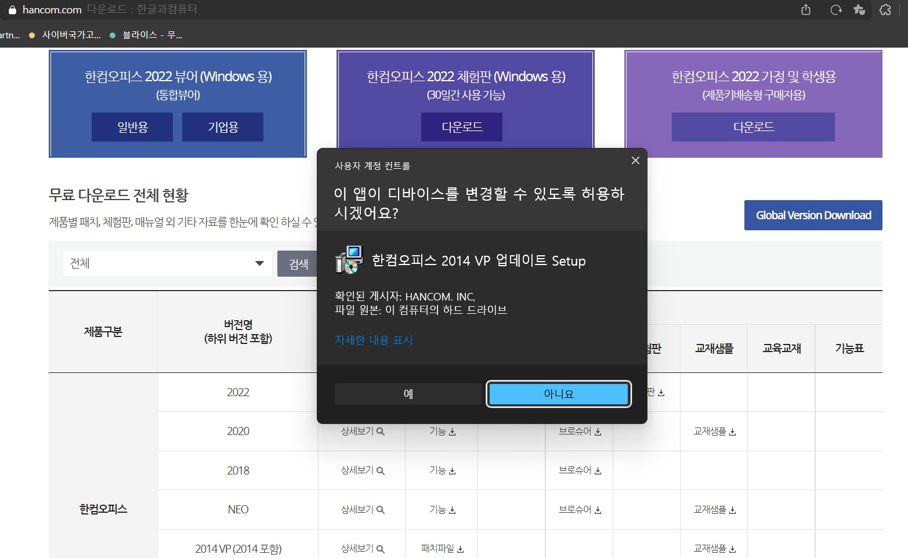This screenshot has width=908, height=558.
Task: Click the 교재샘플 column header
Action: [x=714, y=349]
